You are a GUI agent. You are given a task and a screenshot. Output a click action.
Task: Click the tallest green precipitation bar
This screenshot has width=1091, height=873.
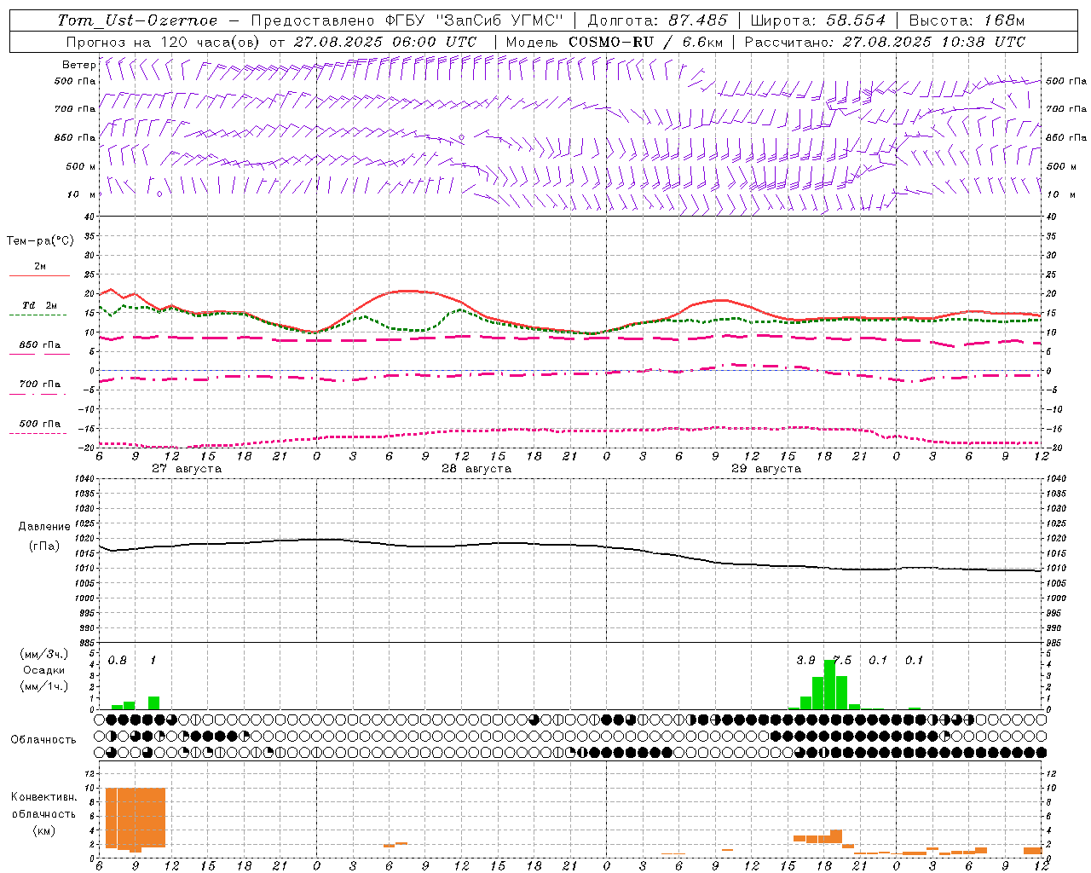tap(829, 685)
